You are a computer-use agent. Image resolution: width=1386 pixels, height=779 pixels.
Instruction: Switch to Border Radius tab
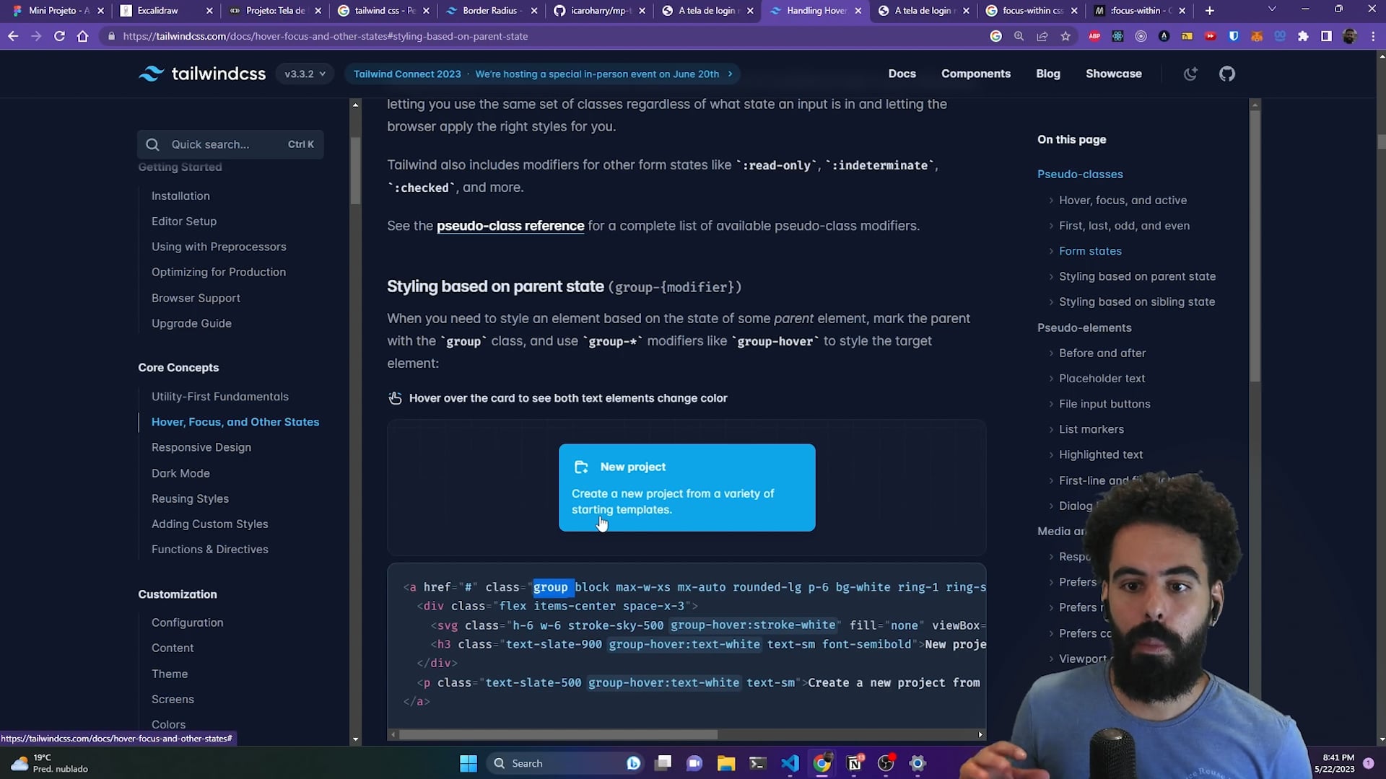(489, 11)
